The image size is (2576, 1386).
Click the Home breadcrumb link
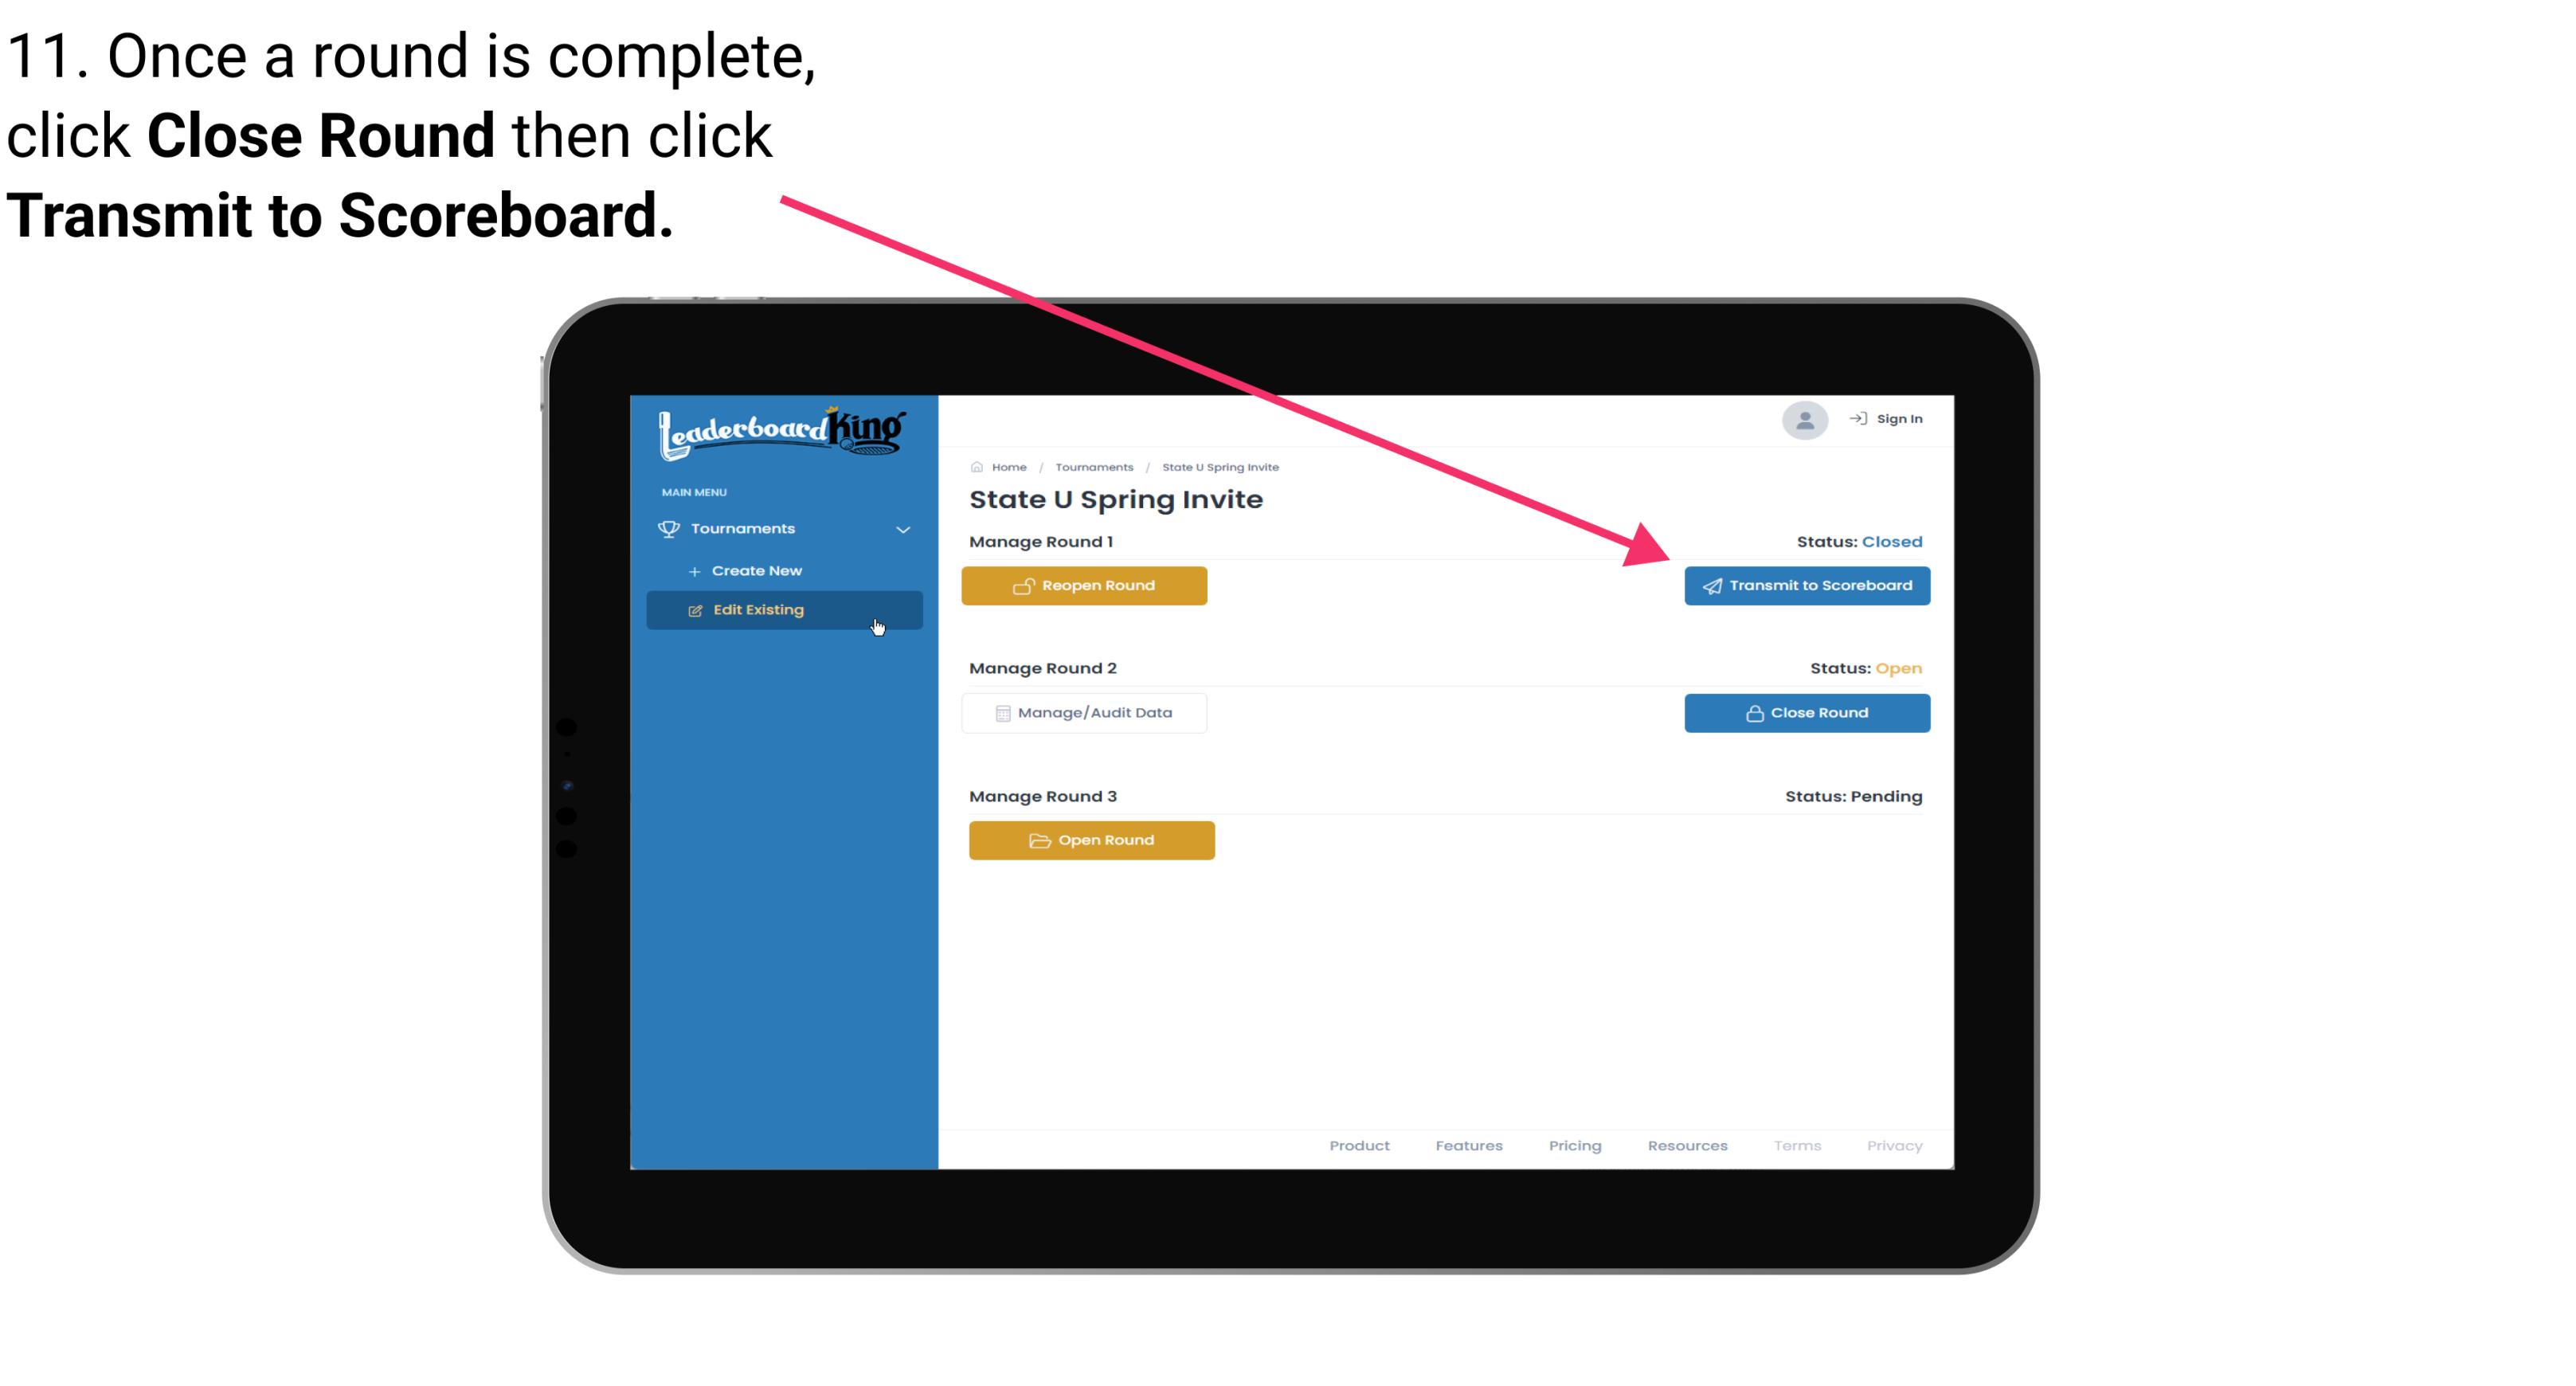(x=1007, y=466)
